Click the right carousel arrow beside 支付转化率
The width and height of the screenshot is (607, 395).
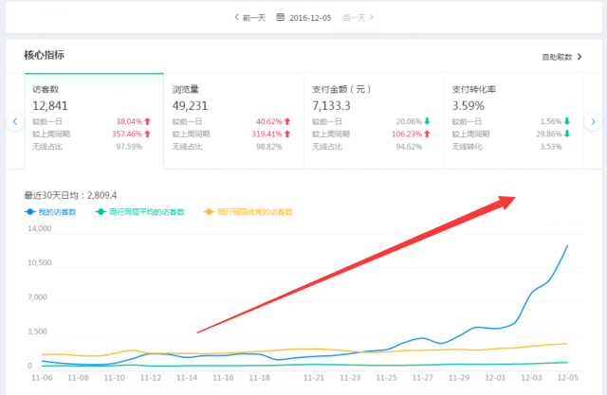click(x=593, y=121)
